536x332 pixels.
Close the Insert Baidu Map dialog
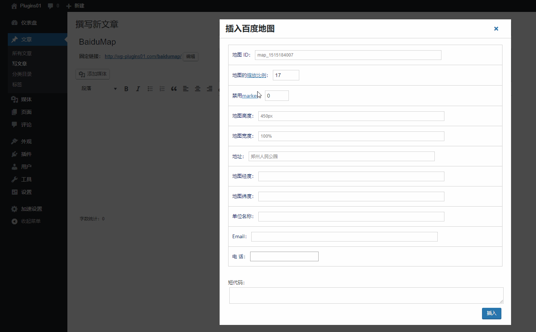coord(496,29)
